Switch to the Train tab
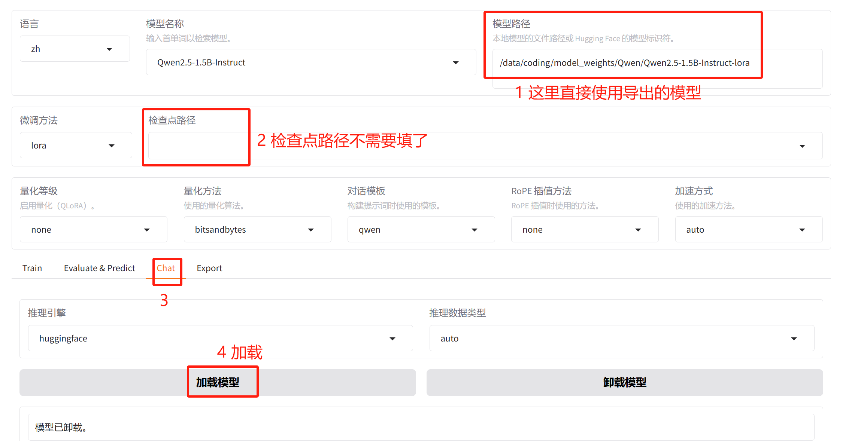Image resolution: width=864 pixels, height=441 pixels. 32,268
